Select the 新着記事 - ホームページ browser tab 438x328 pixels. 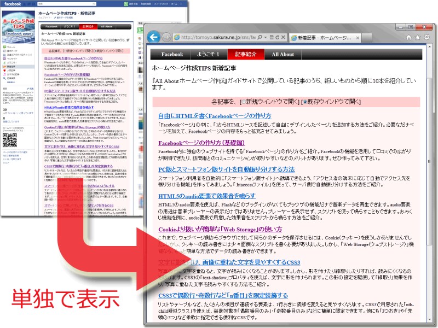325,38
